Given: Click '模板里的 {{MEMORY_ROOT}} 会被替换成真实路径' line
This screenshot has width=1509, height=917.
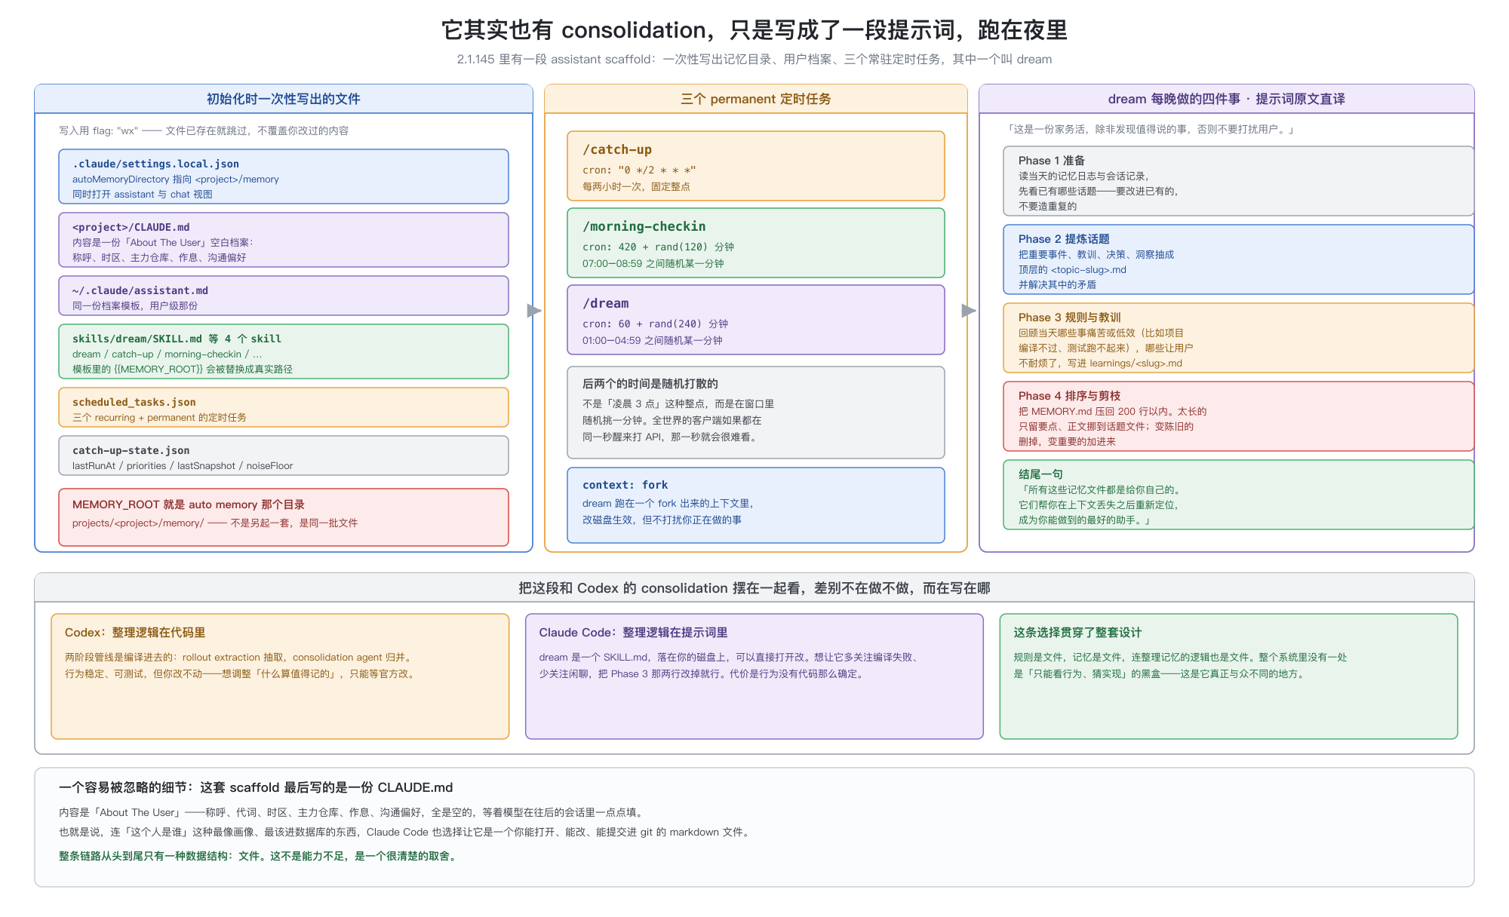Looking at the screenshot, I should tap(183, 370).
